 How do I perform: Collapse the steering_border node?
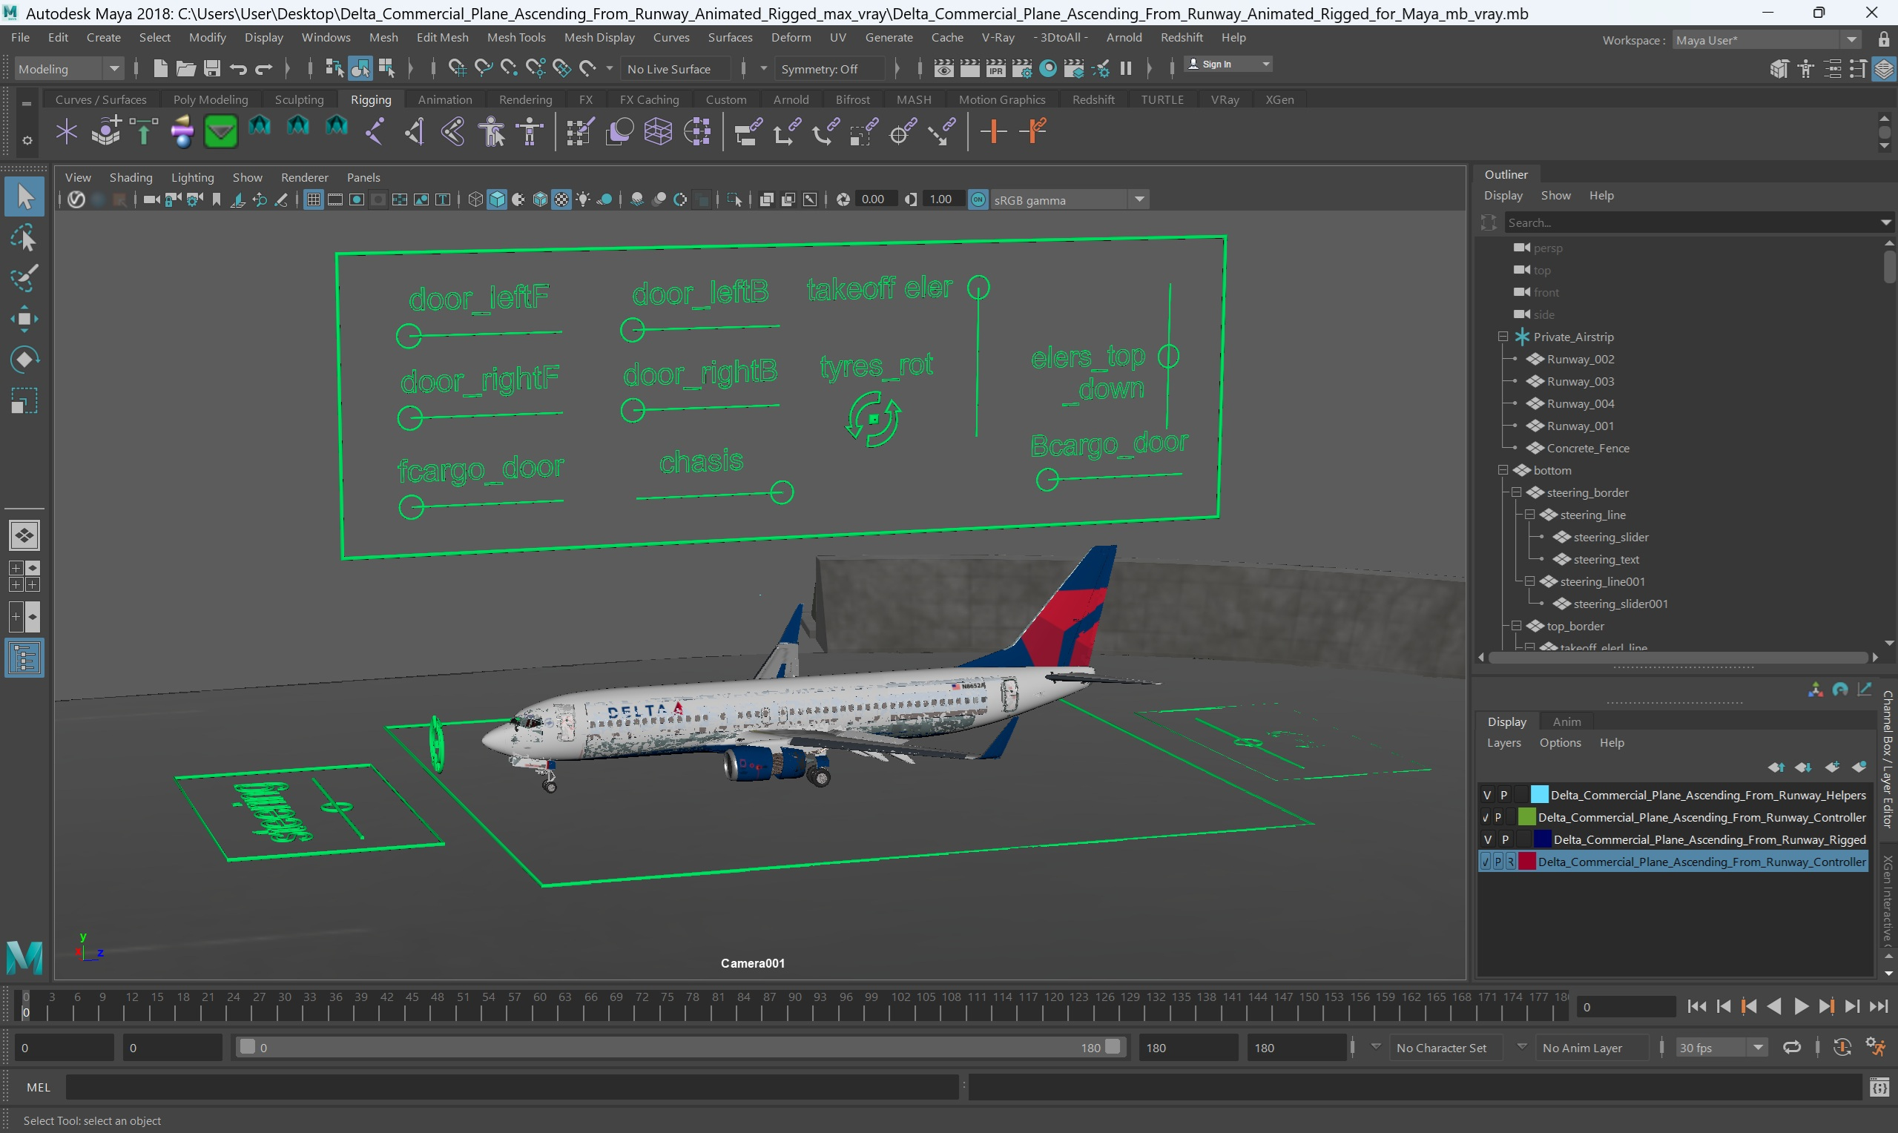tap(1516, 492)
